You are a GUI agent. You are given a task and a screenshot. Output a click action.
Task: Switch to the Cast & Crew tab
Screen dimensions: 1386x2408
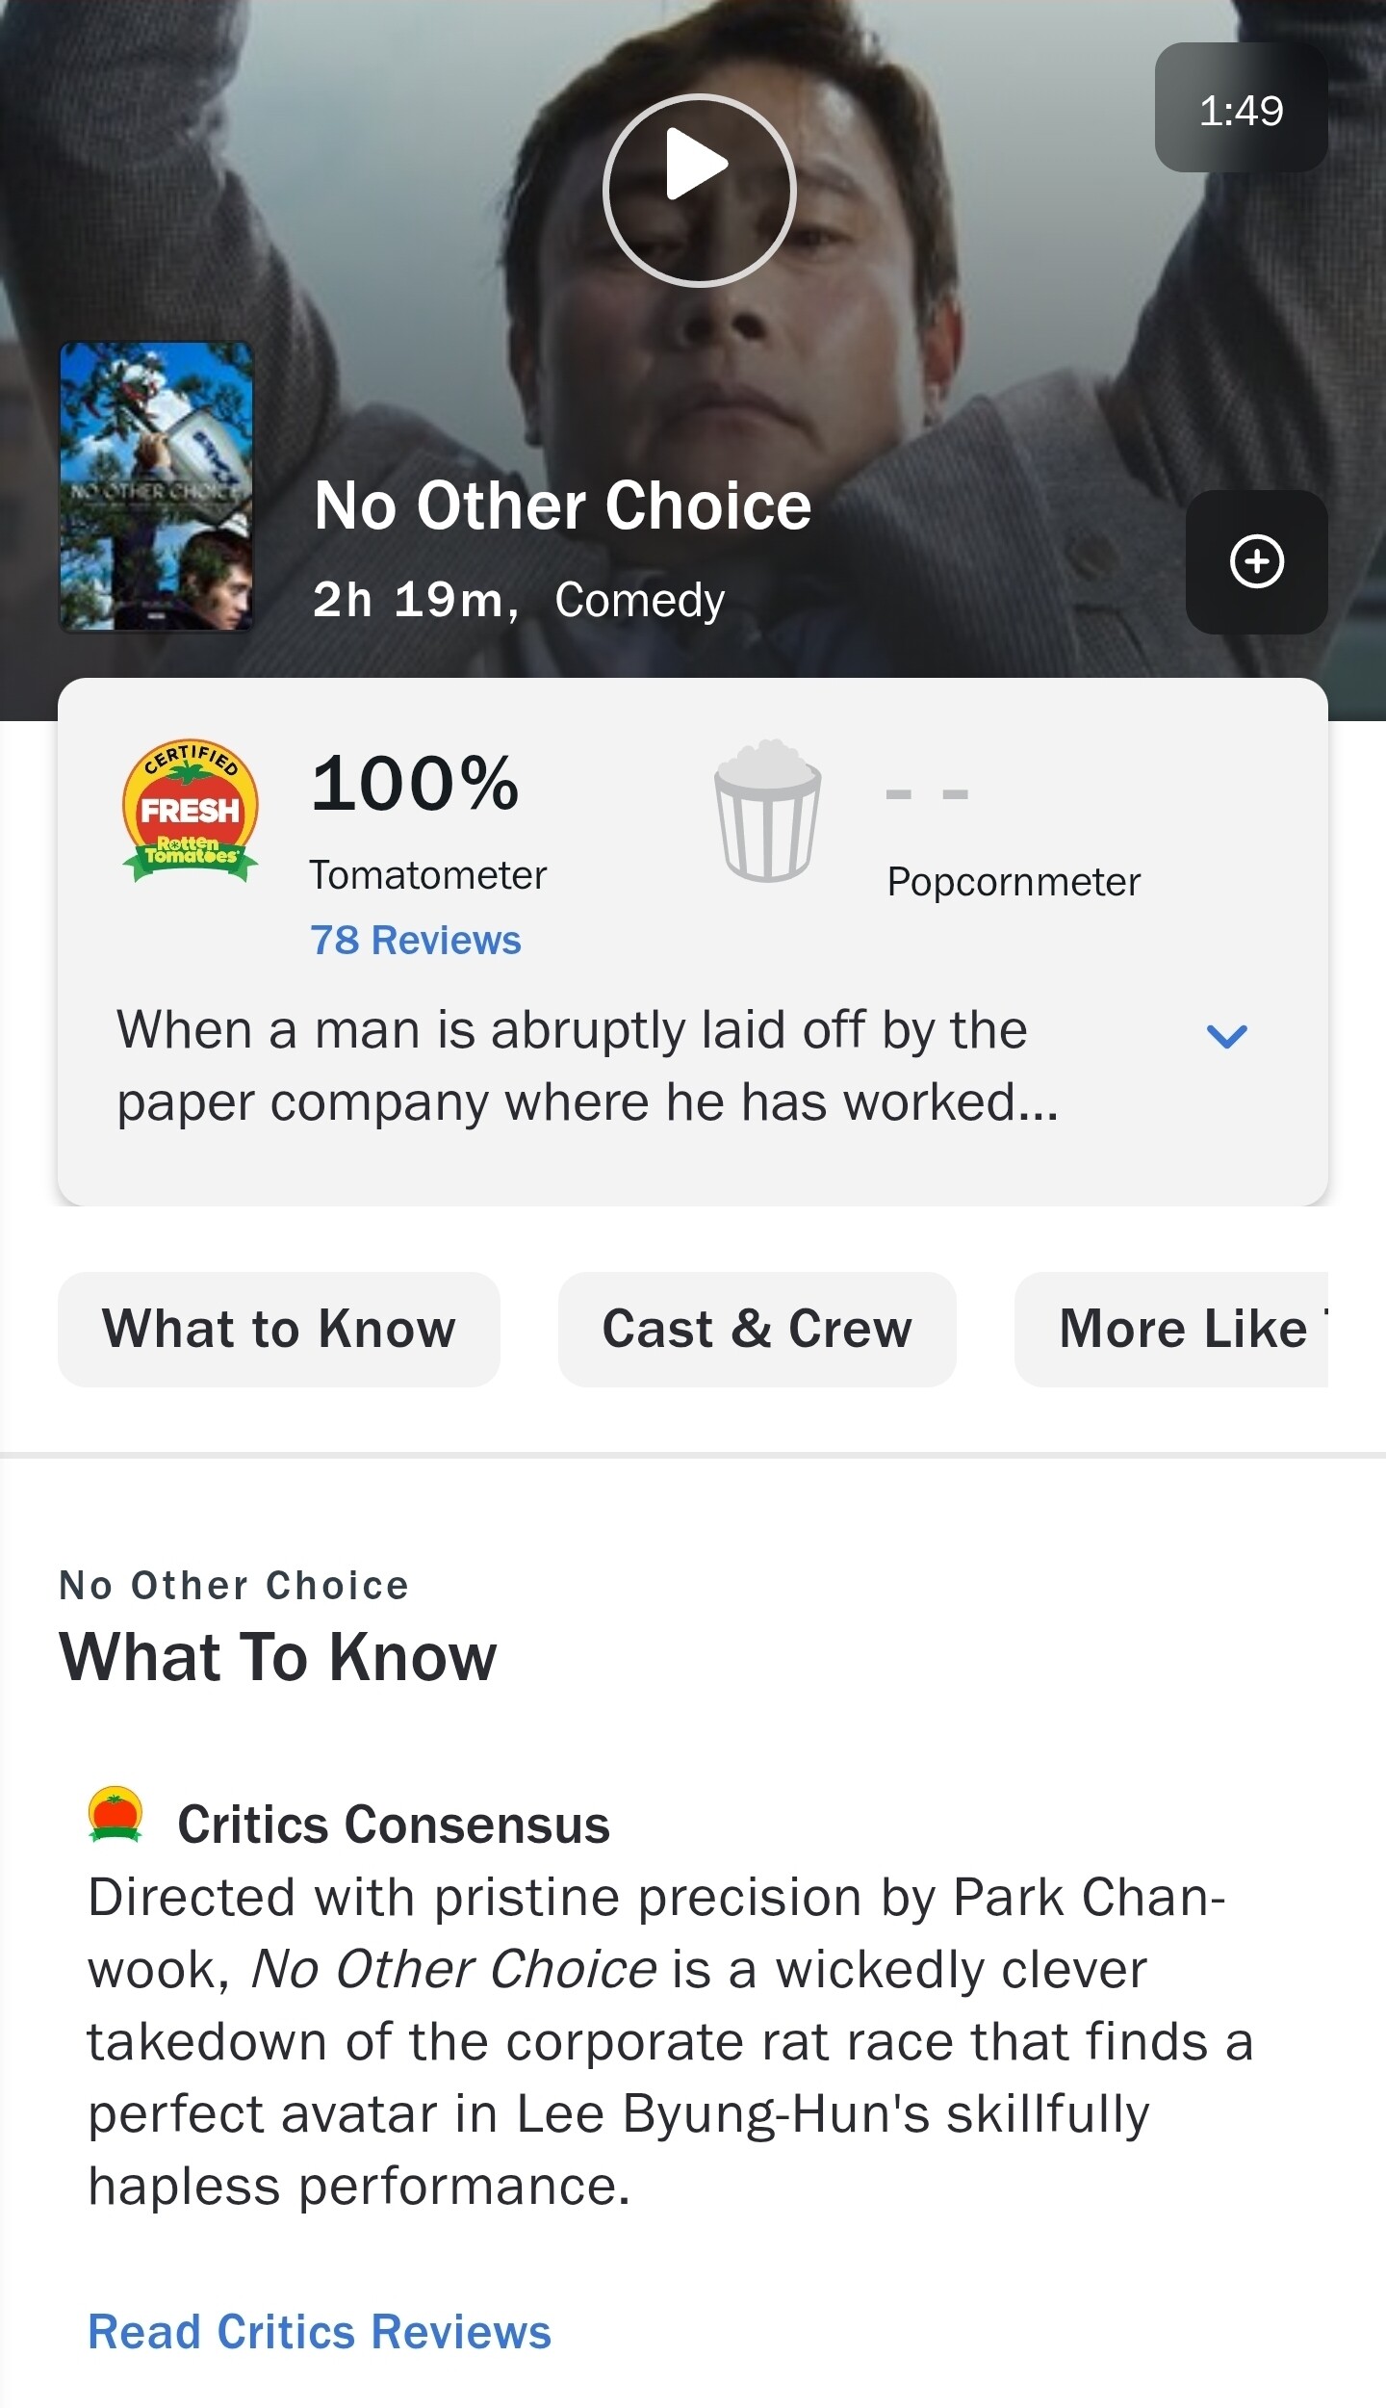pos(757,1330)
